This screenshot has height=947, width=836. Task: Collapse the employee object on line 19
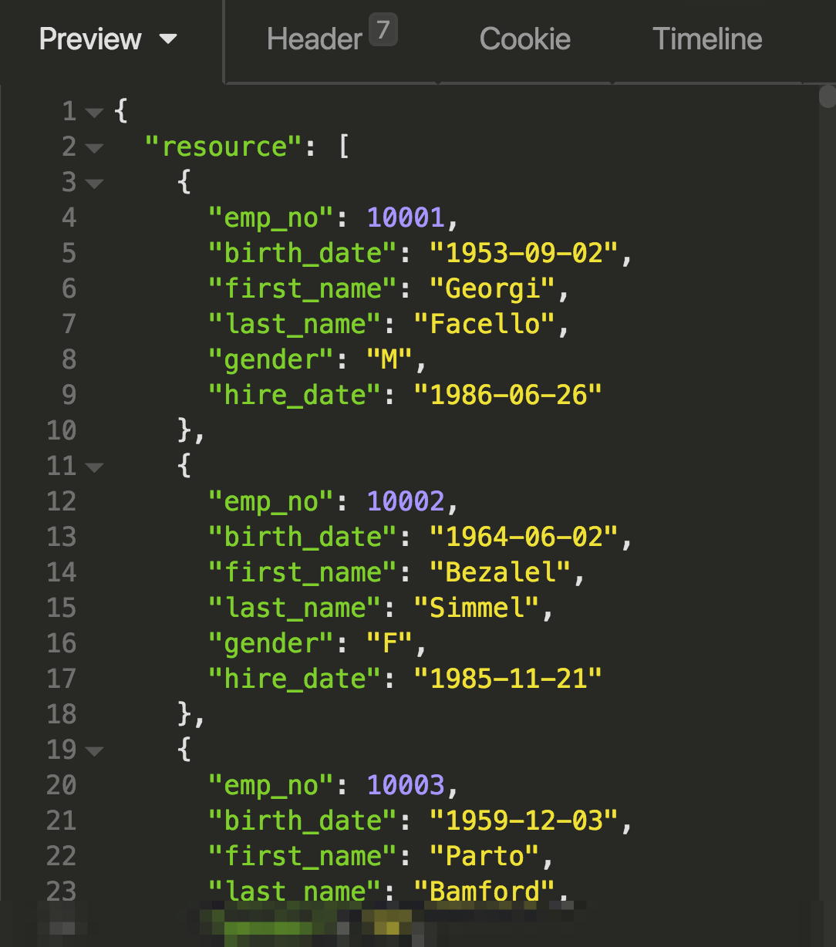94,750
